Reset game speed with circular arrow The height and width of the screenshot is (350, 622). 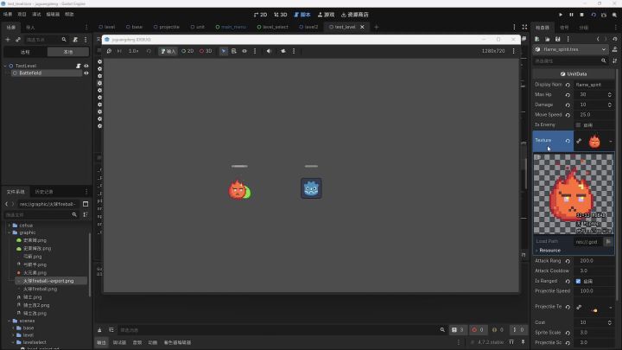[149, 51]
